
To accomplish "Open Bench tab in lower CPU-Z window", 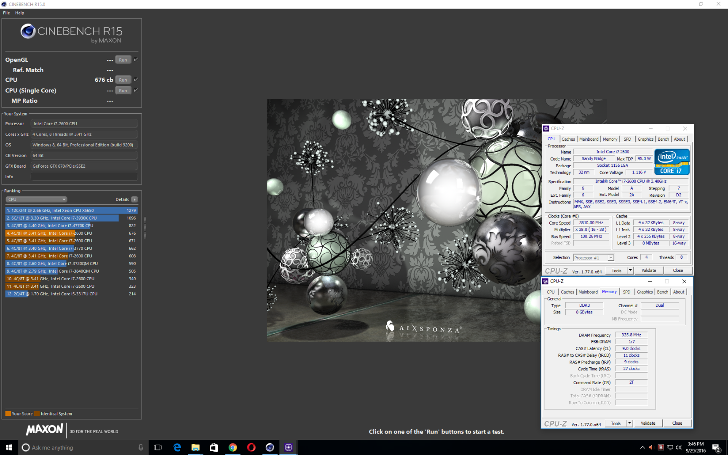I will tap(662, 292).
